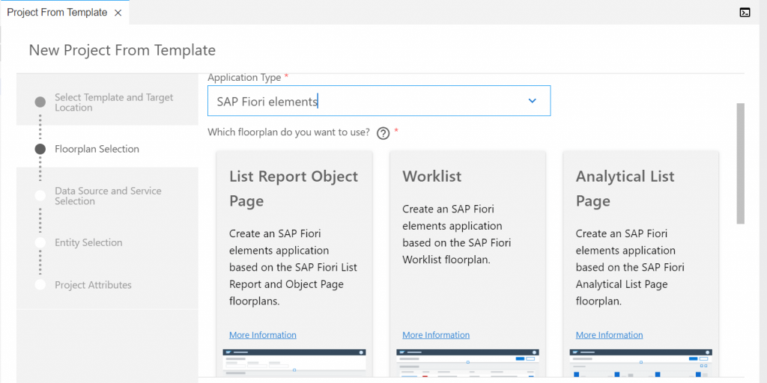Click the Worklist preview thumbnail

coord(467,363)
